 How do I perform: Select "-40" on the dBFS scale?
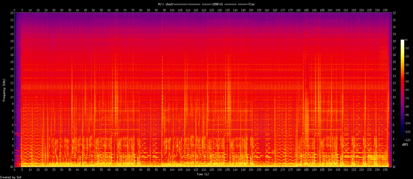point(408,73)
